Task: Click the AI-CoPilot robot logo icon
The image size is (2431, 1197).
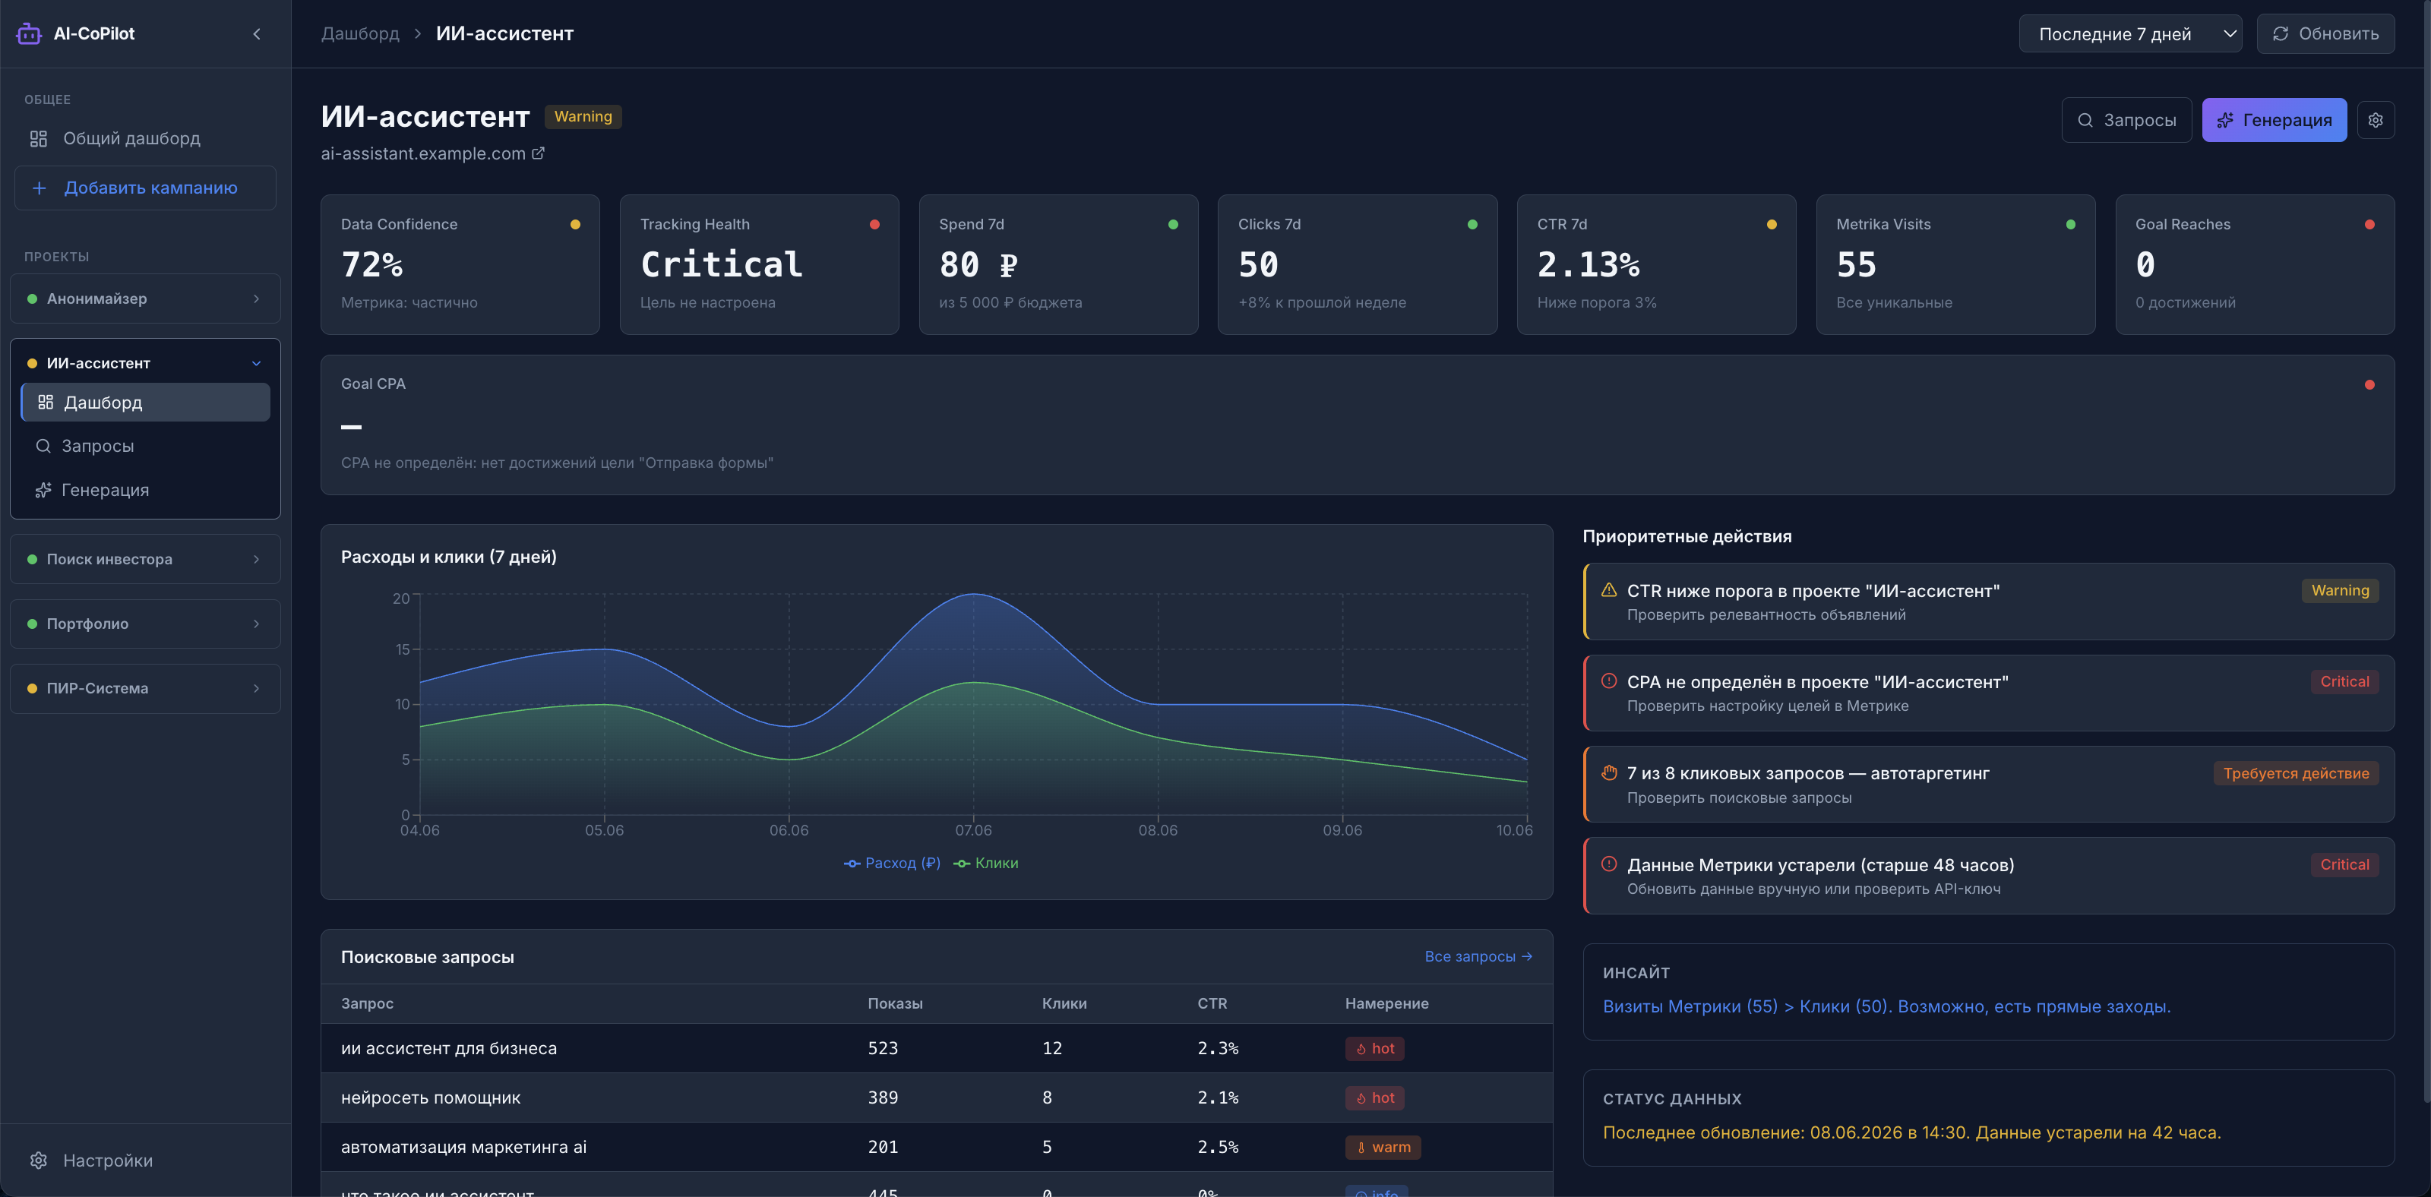Action: click(30, 34)
